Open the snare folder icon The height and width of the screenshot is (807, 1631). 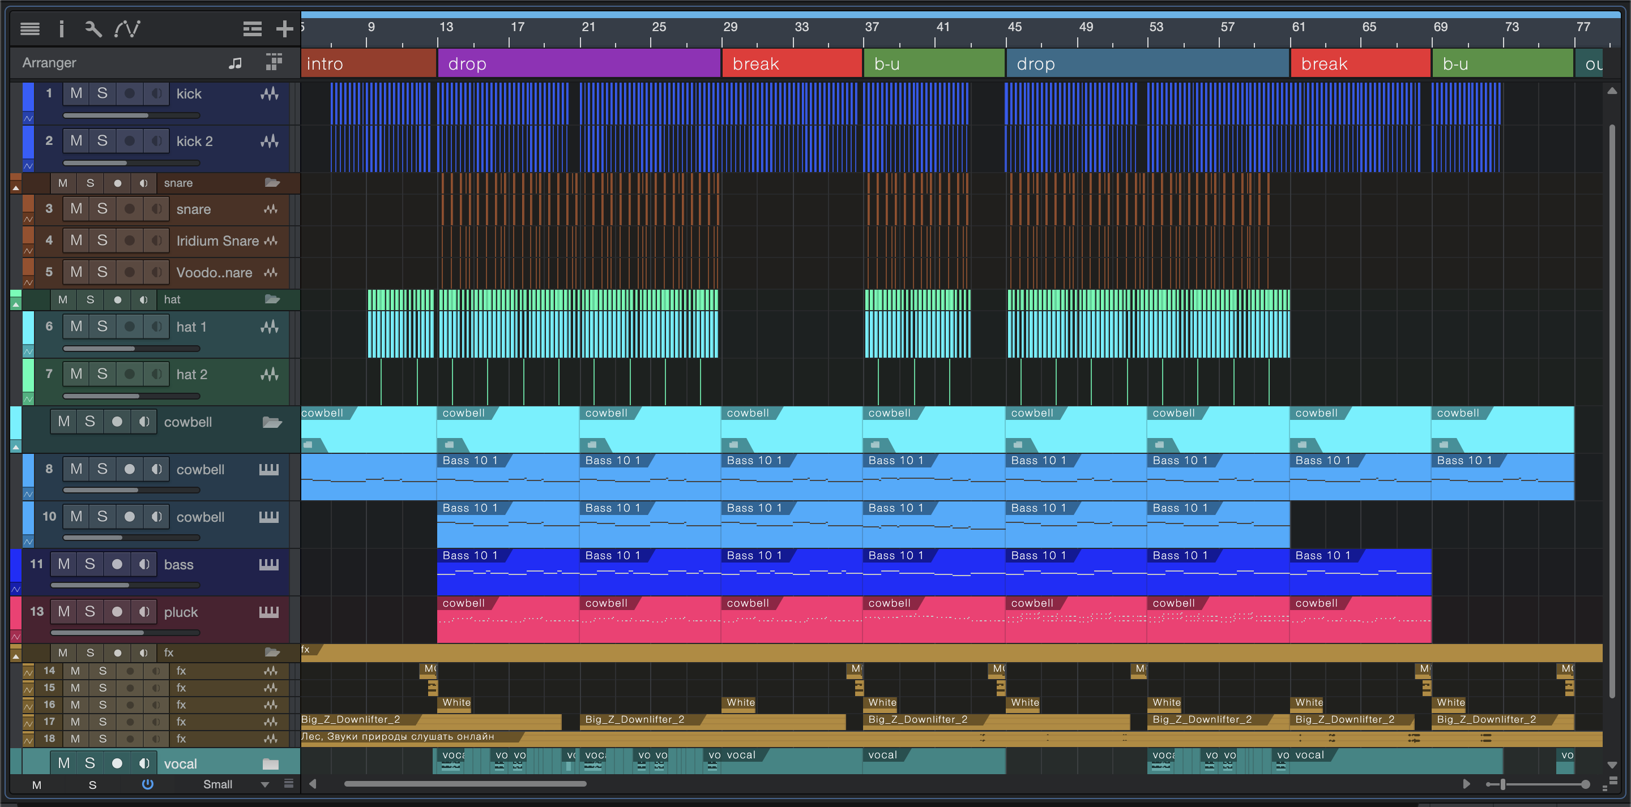tap(272, 183)
